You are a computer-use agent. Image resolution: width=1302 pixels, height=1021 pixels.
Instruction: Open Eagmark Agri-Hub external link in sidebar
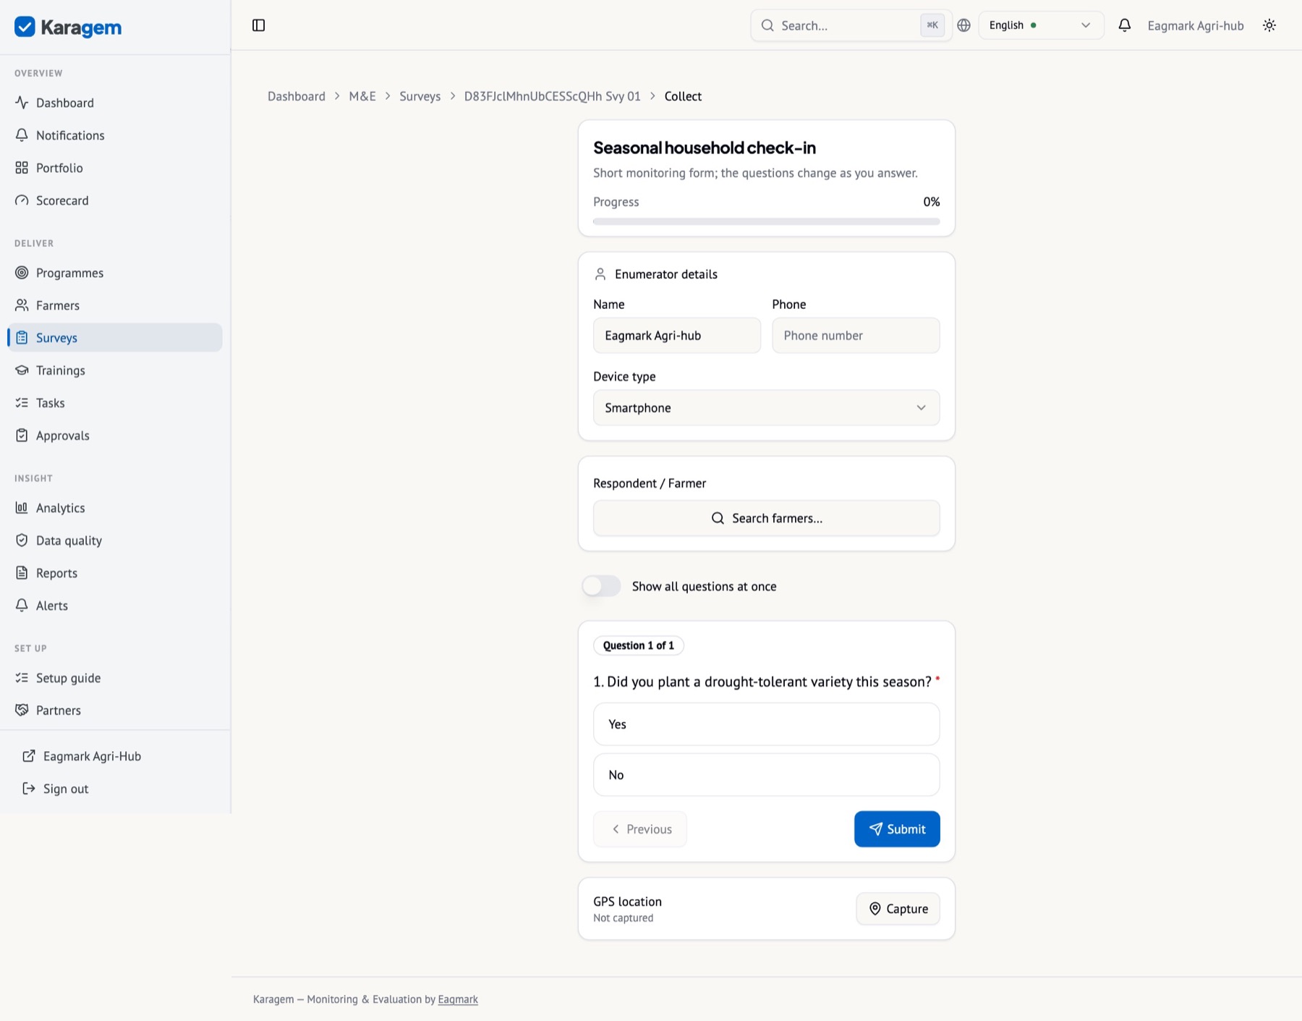tap(115, 756)
